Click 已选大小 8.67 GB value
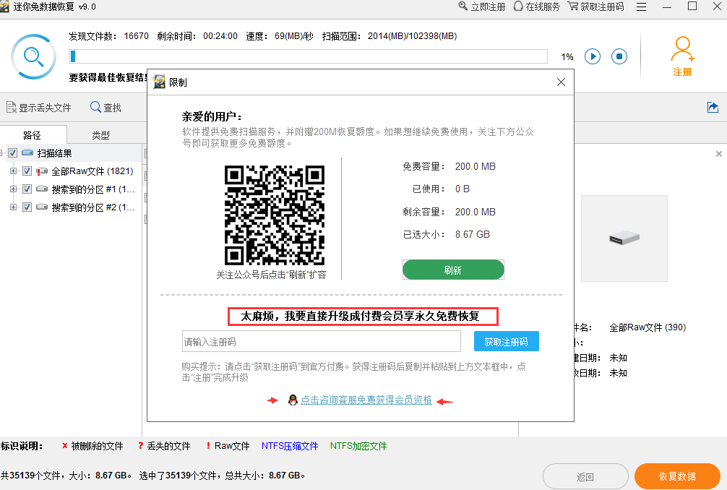 point(473,235)
